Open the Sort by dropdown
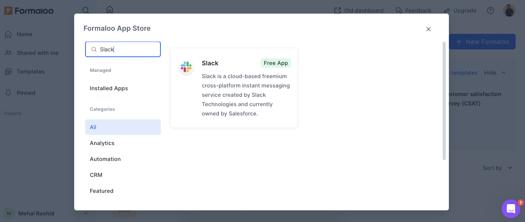 (x=498, y=168)
